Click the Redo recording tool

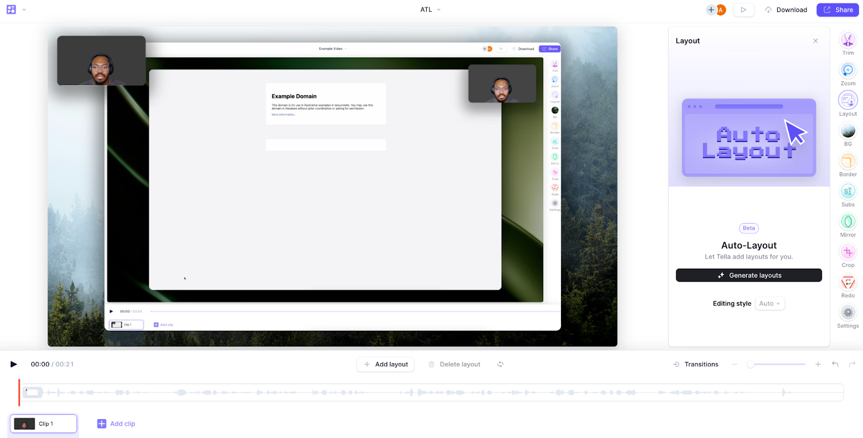[x=848, y=286]
